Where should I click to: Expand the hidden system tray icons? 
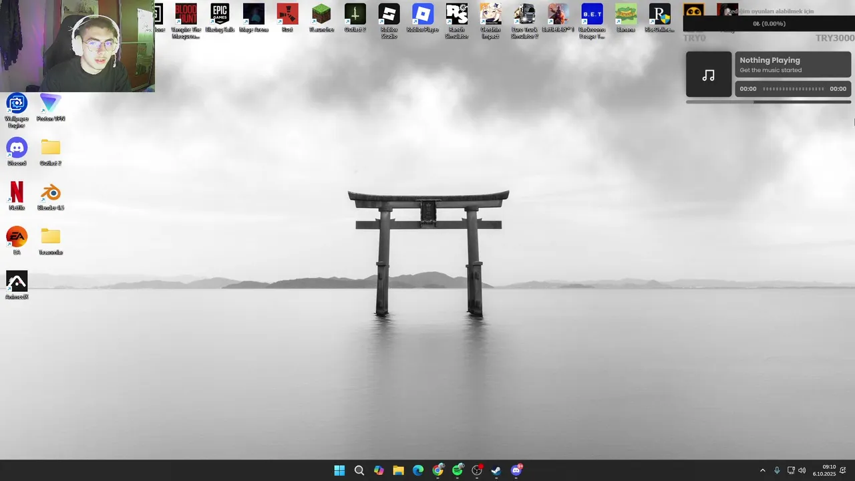(763, 470)
